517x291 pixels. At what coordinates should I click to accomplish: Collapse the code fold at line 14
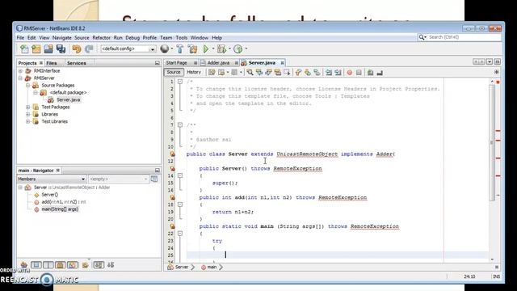pos(180,175)
